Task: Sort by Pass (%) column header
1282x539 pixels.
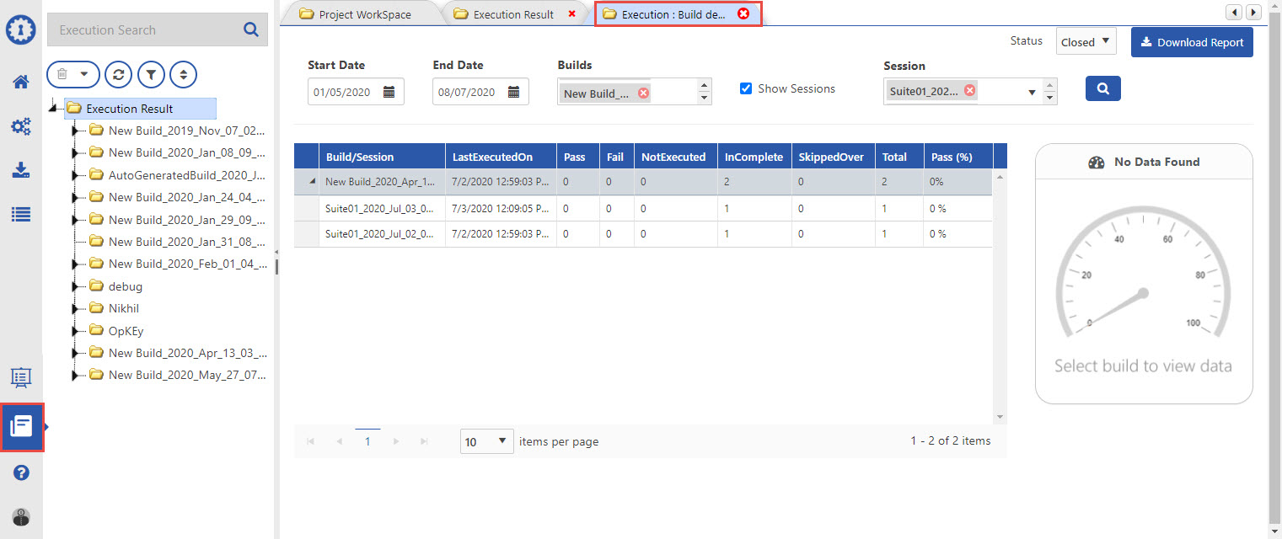Action: pos(958,157)
